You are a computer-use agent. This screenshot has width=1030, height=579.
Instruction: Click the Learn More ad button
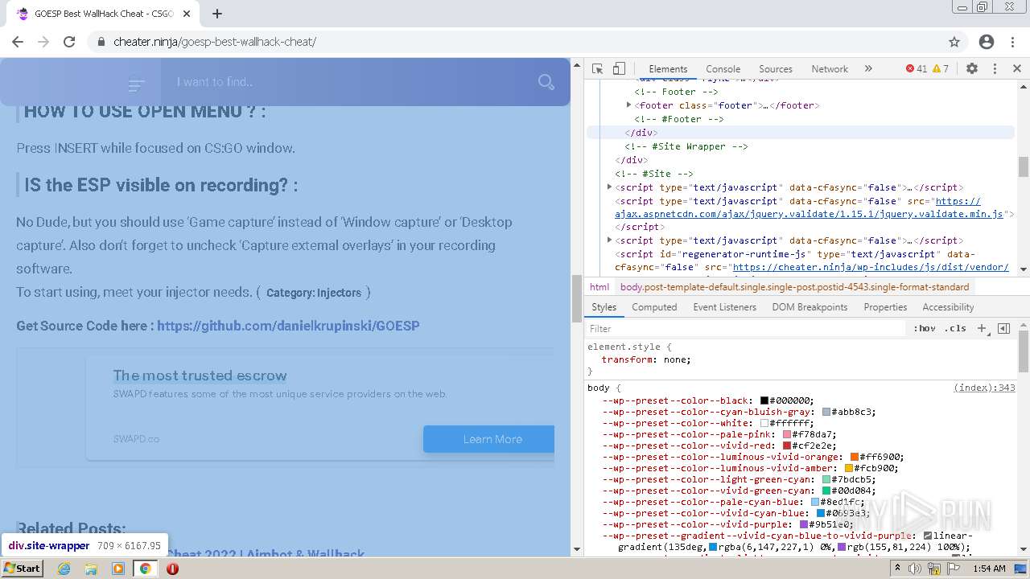click(489, 439)
